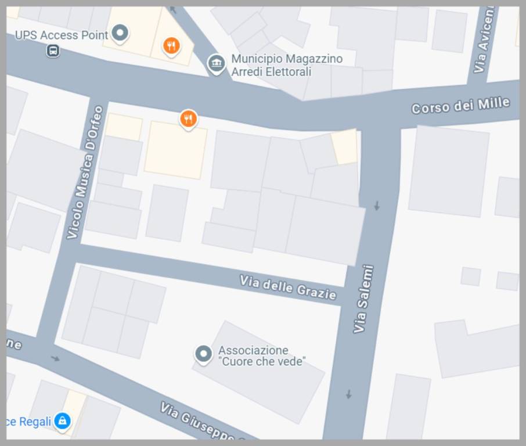Click the one-way arrow near Via Giuseppe
This screenshot has height=446, width=526.
click(x=55, y=359)
